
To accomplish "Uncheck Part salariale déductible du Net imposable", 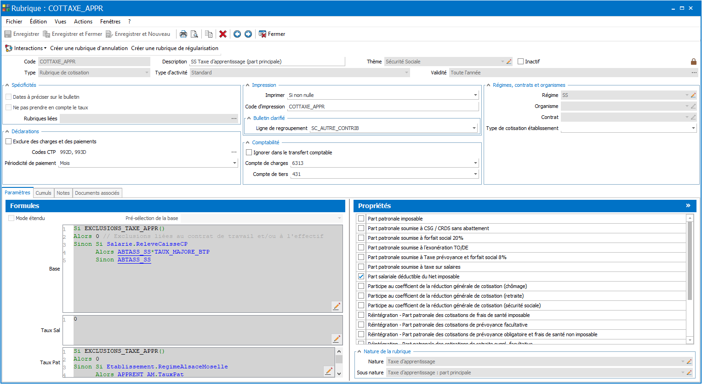I will [361, 277].
